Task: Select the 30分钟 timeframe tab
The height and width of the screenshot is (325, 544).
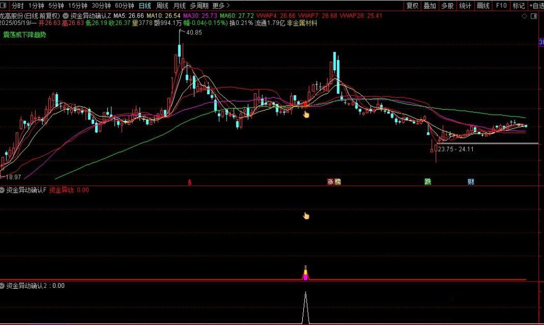Action: point(101,6)
